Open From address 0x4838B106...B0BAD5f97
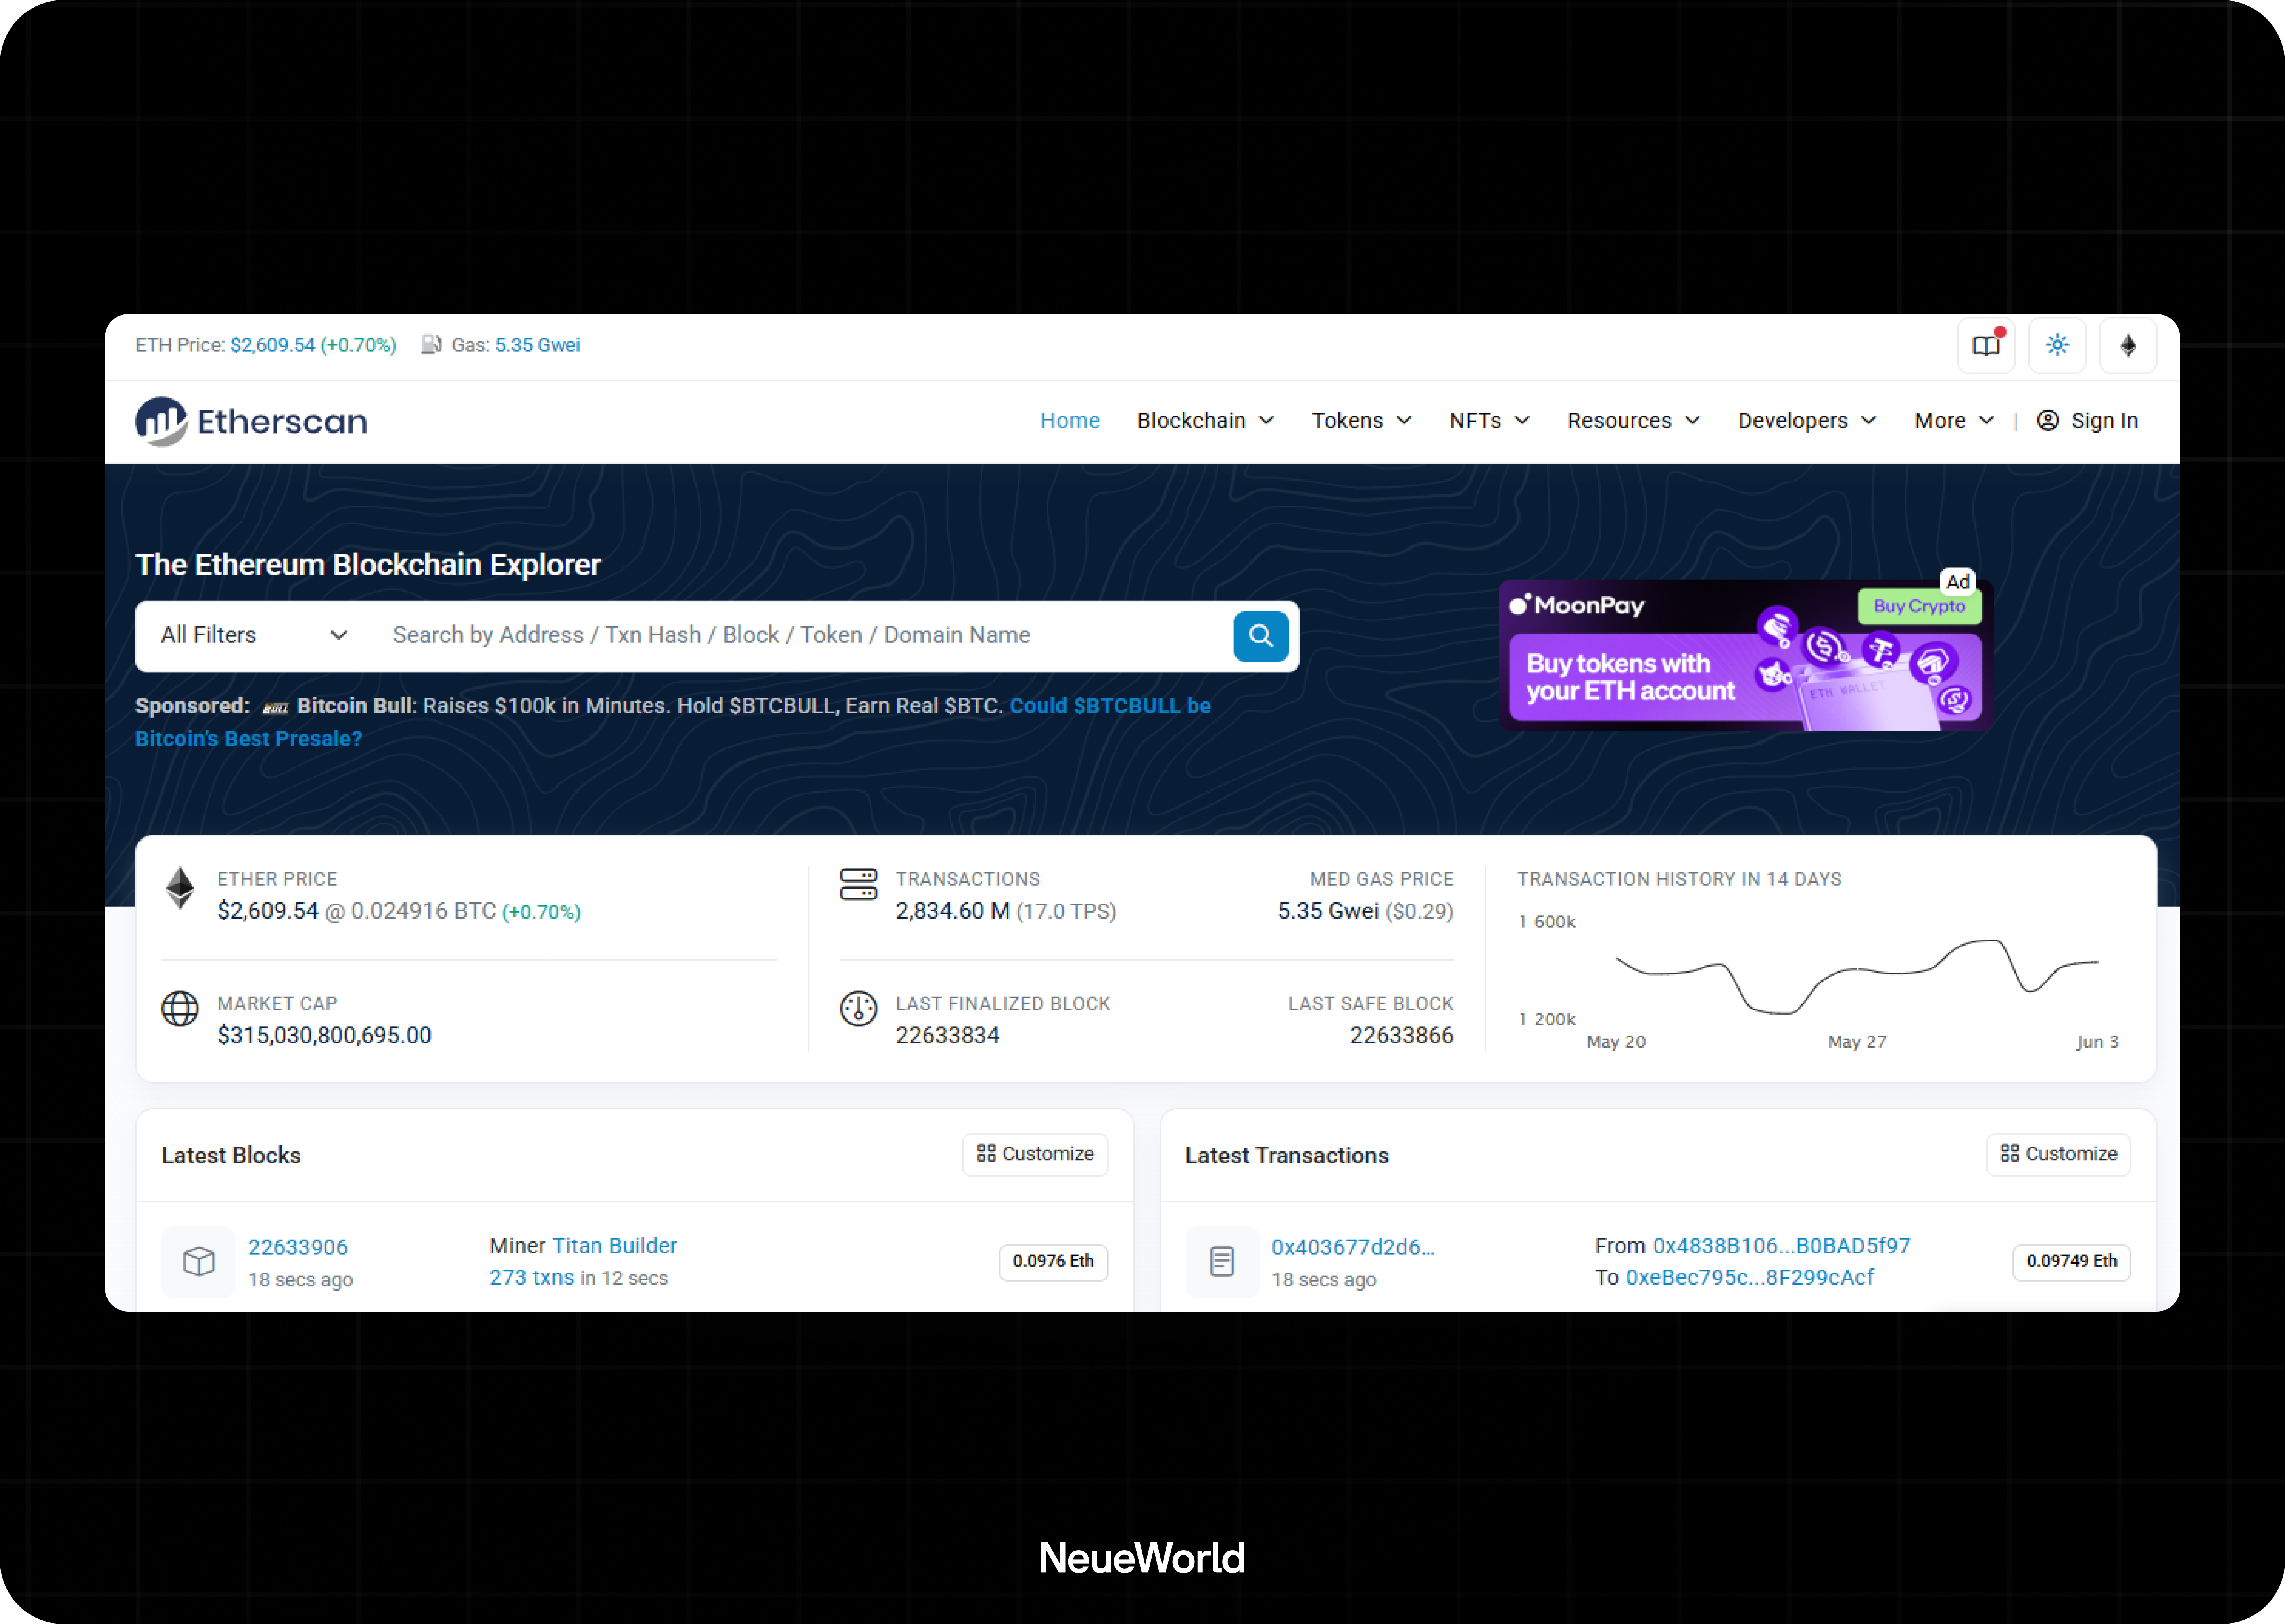This screenshot has width=2285, height=1624. [1781, 1246]
